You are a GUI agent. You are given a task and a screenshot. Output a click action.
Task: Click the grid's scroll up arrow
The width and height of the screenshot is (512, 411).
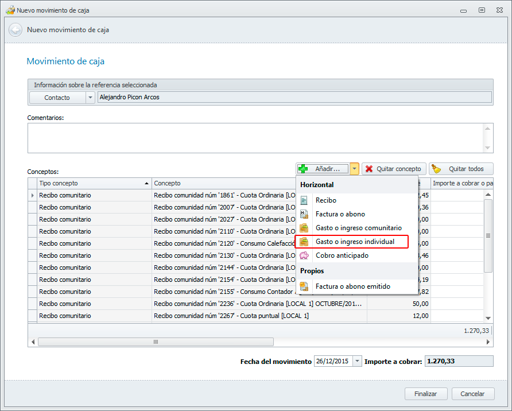click(488, 195)
